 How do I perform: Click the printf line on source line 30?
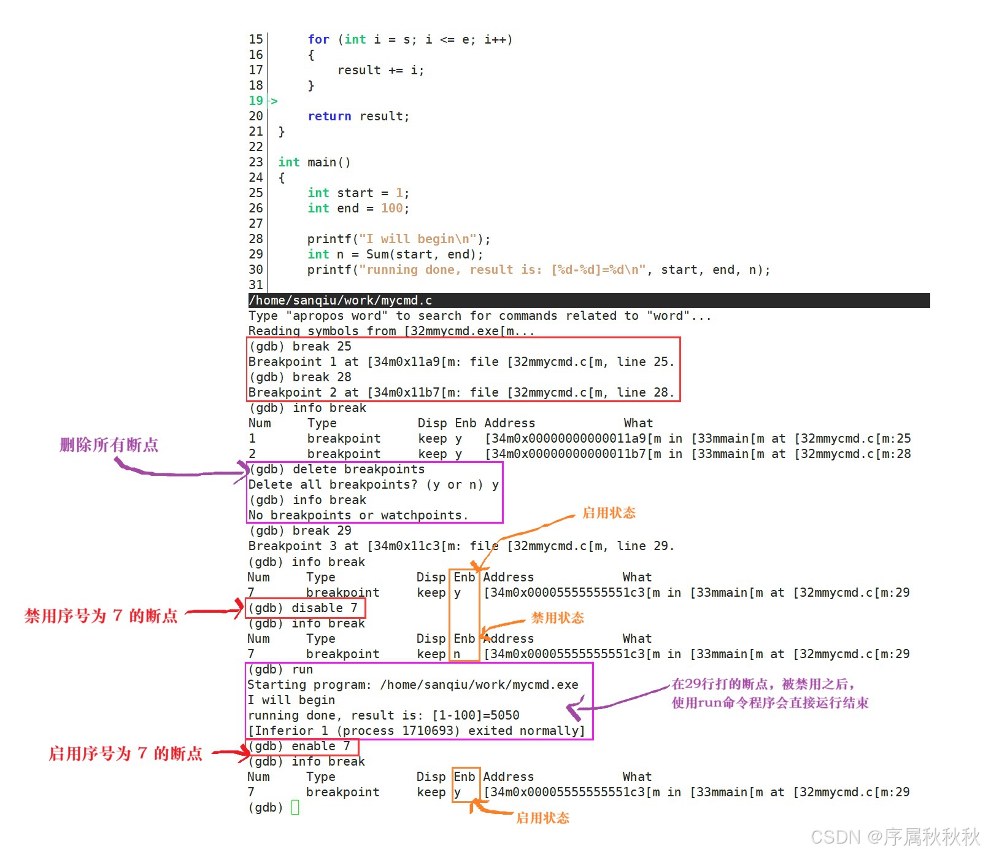(539, 270)
